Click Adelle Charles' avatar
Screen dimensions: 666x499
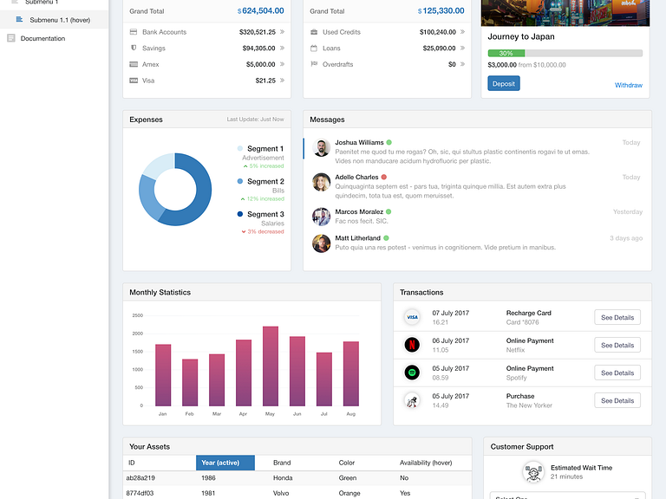pyautogui.click(x=321, y=182)
